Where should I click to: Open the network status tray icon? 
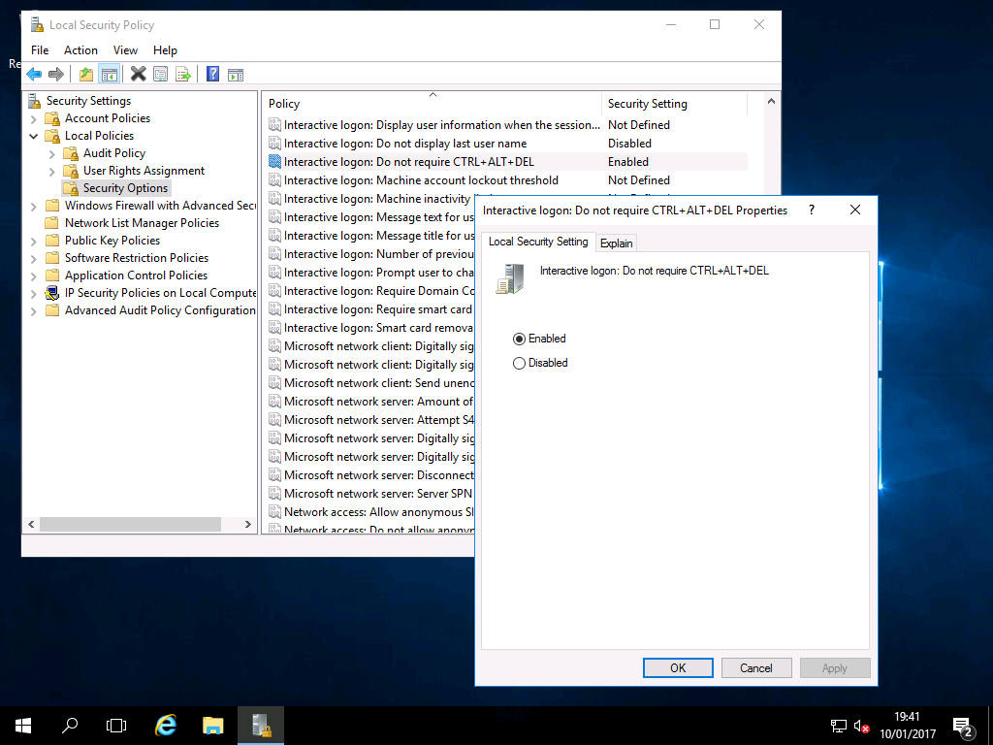pos(839,726)
